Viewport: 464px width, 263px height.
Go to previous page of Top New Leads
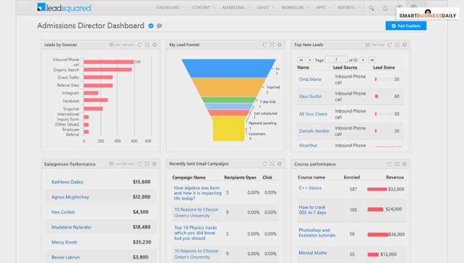pos(310,60)
